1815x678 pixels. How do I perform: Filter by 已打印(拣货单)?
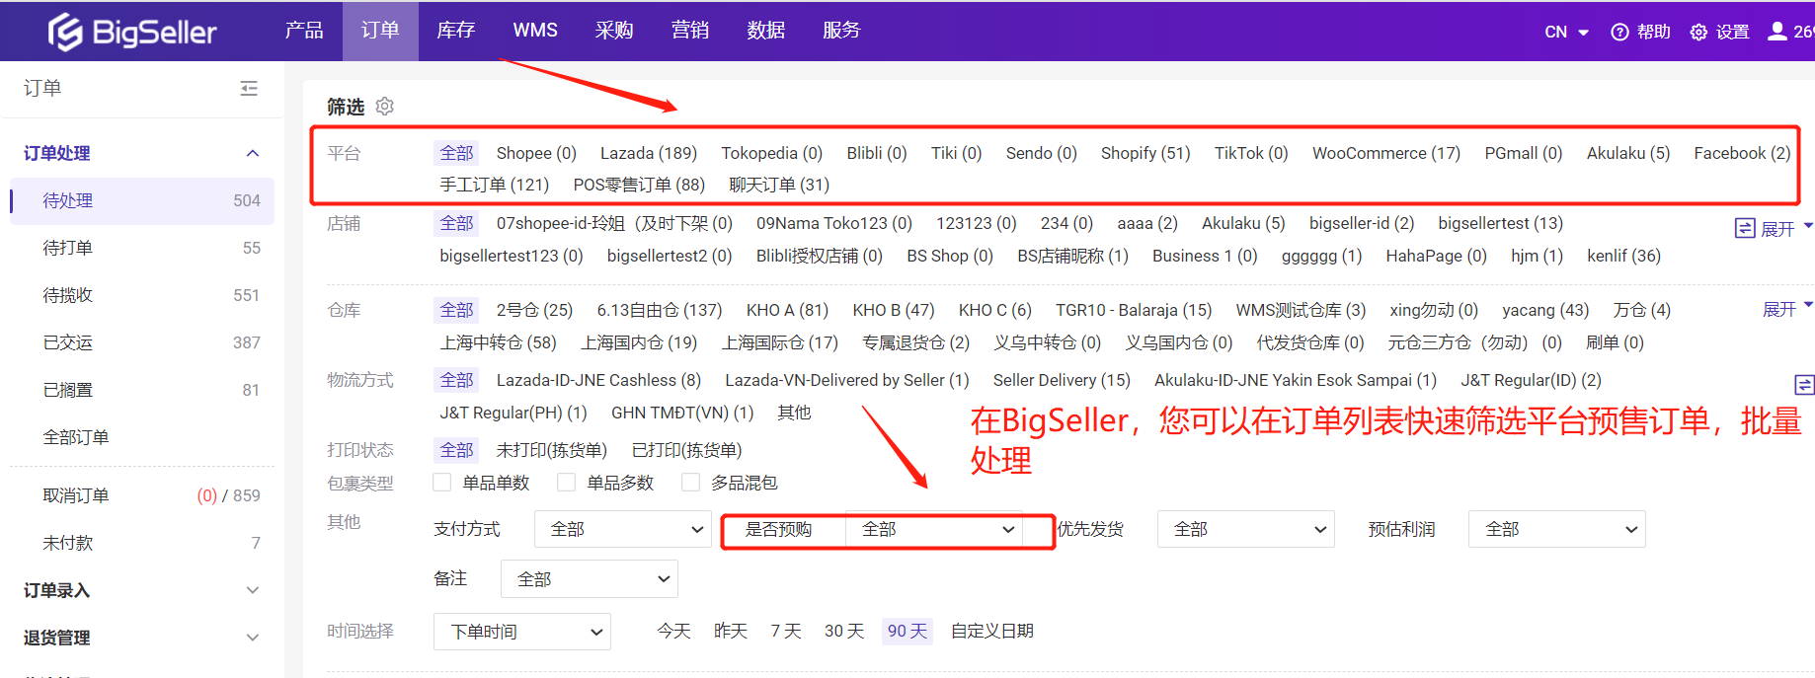coord(686,450)
